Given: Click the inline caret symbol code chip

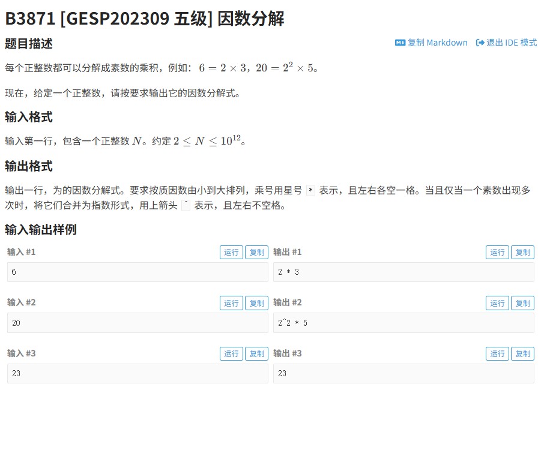Looking at the screenshot, I should pyautogui.click(x=186, y=205).
